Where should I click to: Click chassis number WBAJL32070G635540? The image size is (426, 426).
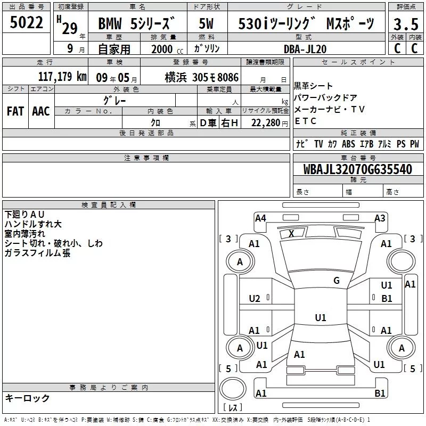click(357, 169)
